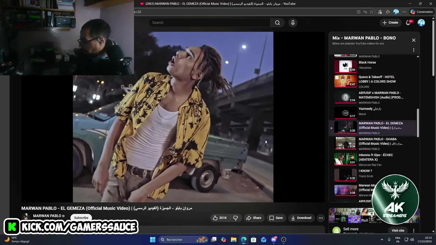Select ABYUSIF x MARWAN PABLO MATEMSHISH track
This screenshot has width=436, height=245.
click(x=373, y=97)
